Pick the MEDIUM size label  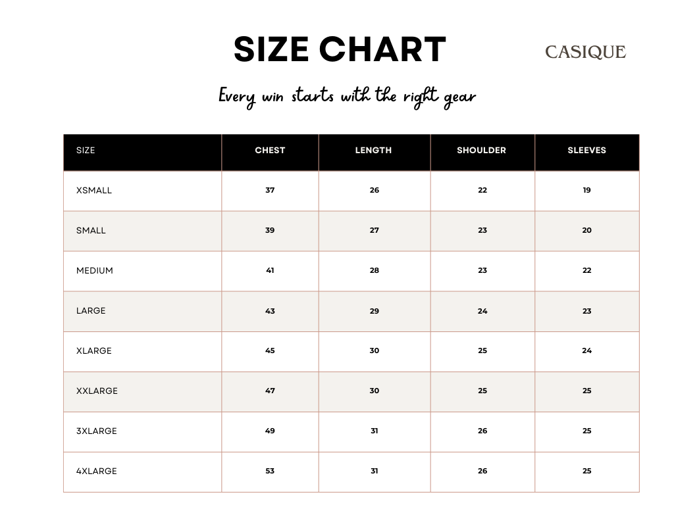point(95,271)
